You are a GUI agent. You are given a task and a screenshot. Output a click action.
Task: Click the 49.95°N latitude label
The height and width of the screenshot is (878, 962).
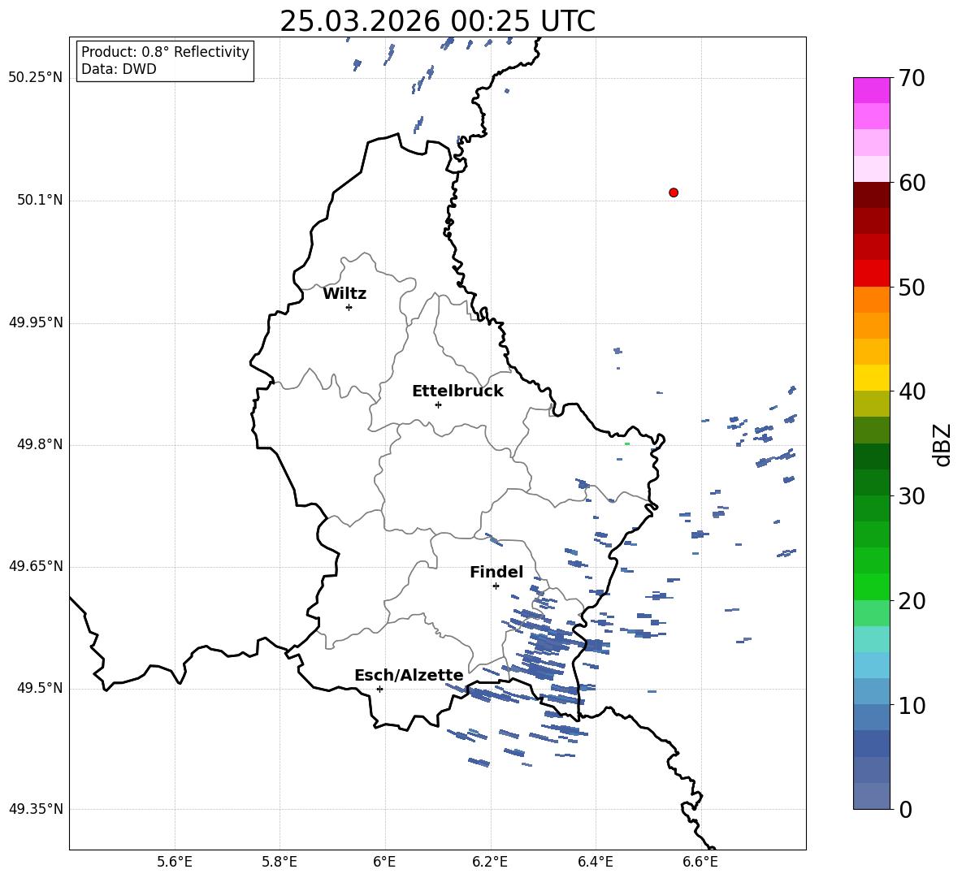[35, 323]
